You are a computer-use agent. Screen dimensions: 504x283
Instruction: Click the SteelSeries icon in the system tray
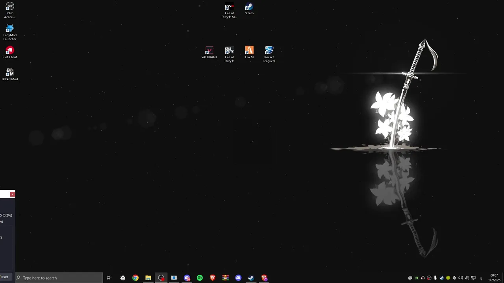point(454,278)
